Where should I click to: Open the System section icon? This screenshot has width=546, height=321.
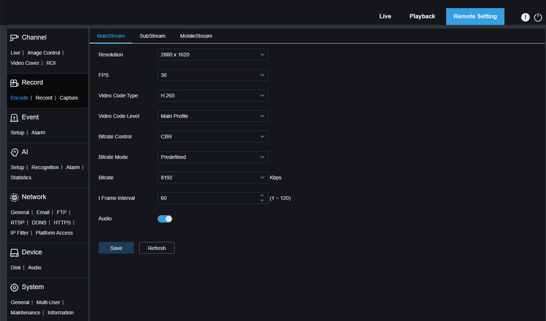point(13,287)
